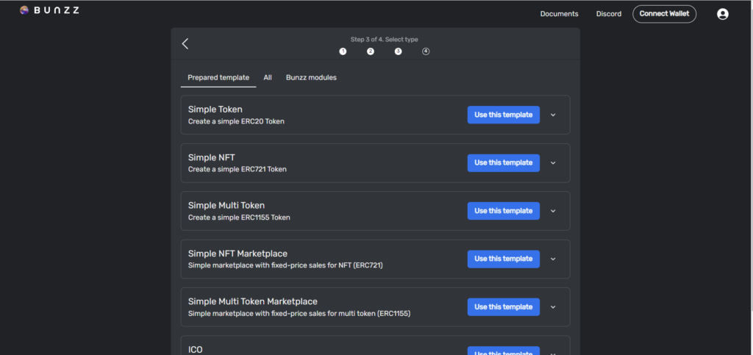Use this template for Simple Multi Token
The height and width of the screenshot is (355, 753).
click(x=503, y=211)
